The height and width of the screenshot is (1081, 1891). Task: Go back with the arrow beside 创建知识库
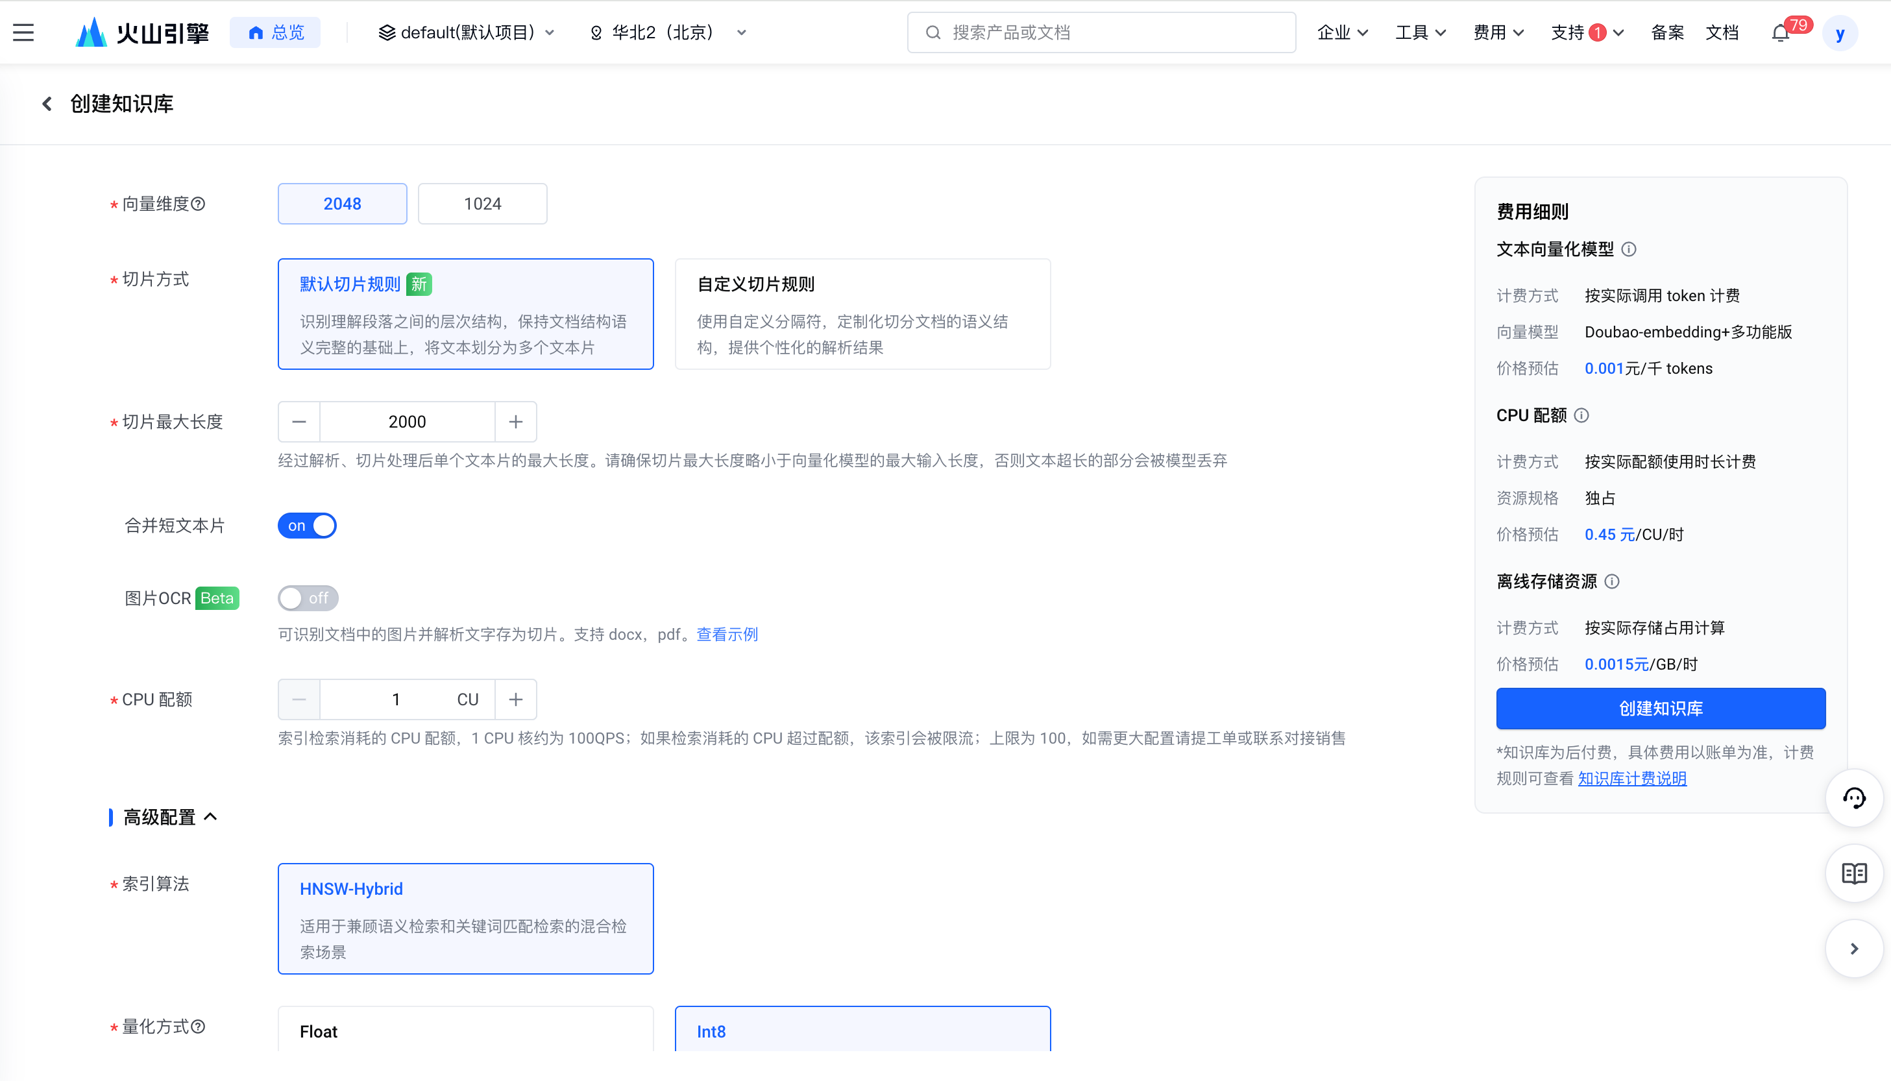pos(47,104)
